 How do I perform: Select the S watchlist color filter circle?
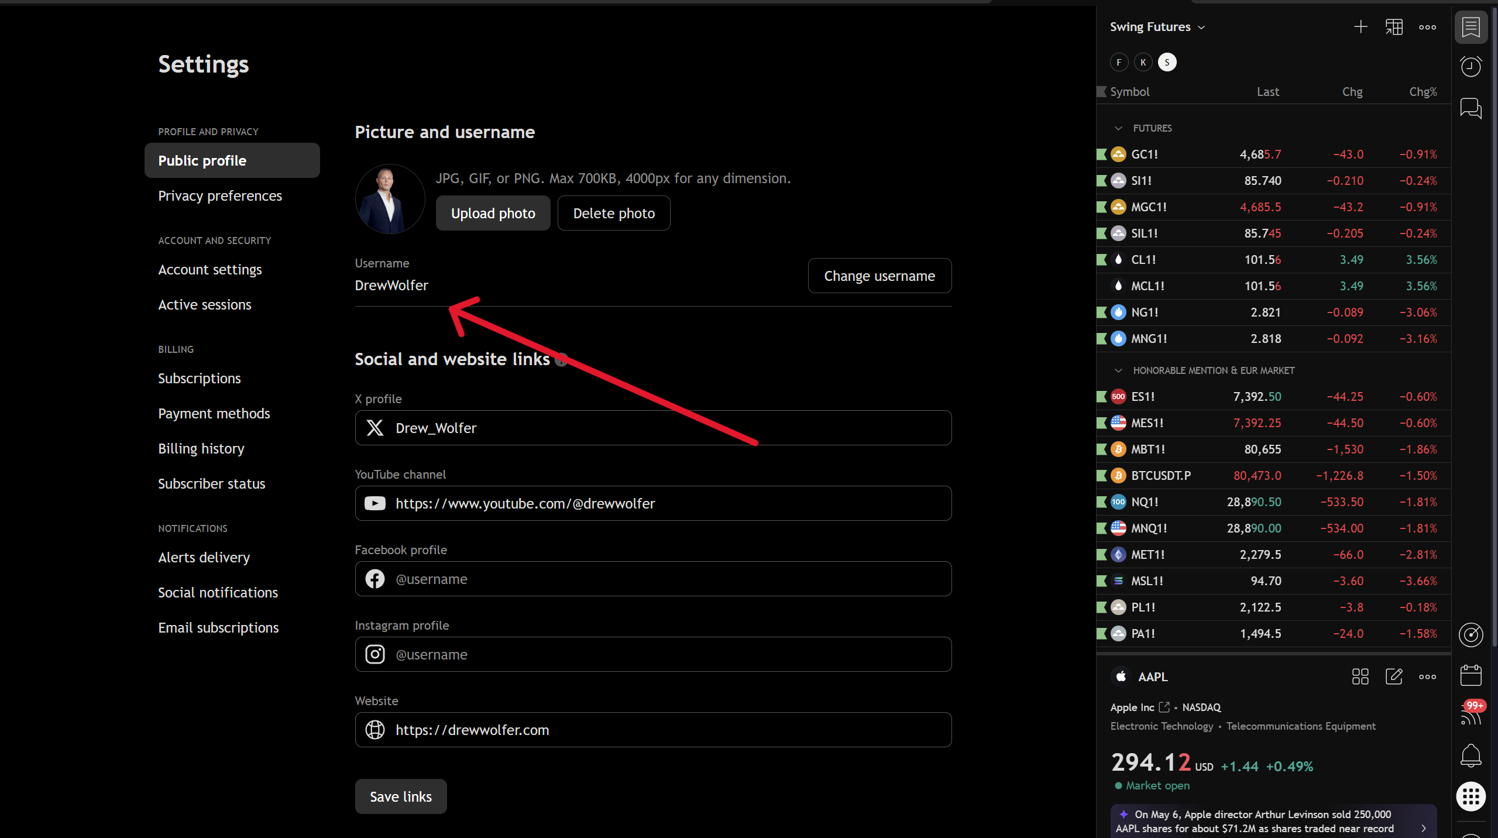(1167, 62)
